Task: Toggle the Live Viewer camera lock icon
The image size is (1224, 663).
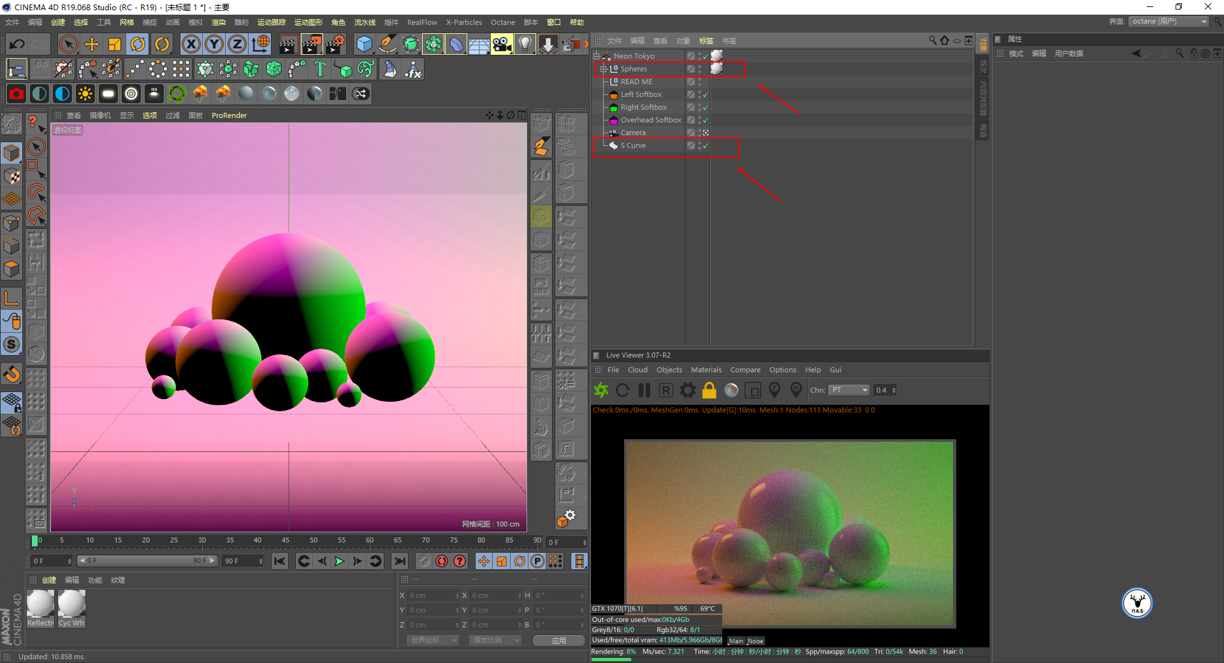Action: click(x=710, y=390)
